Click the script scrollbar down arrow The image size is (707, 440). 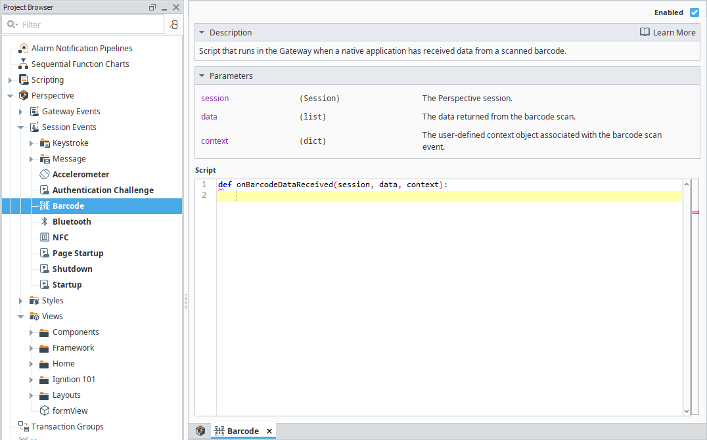(686, 411)
